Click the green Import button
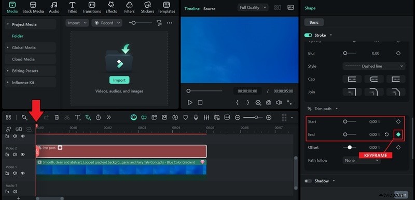 tap(119, 80)
